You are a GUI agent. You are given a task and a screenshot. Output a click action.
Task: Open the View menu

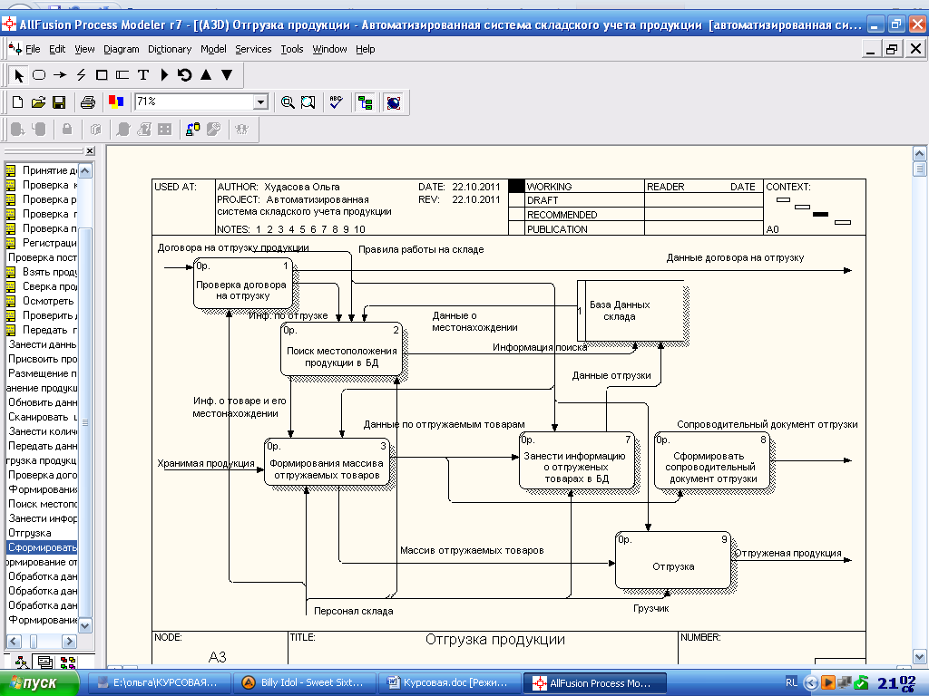84,49
